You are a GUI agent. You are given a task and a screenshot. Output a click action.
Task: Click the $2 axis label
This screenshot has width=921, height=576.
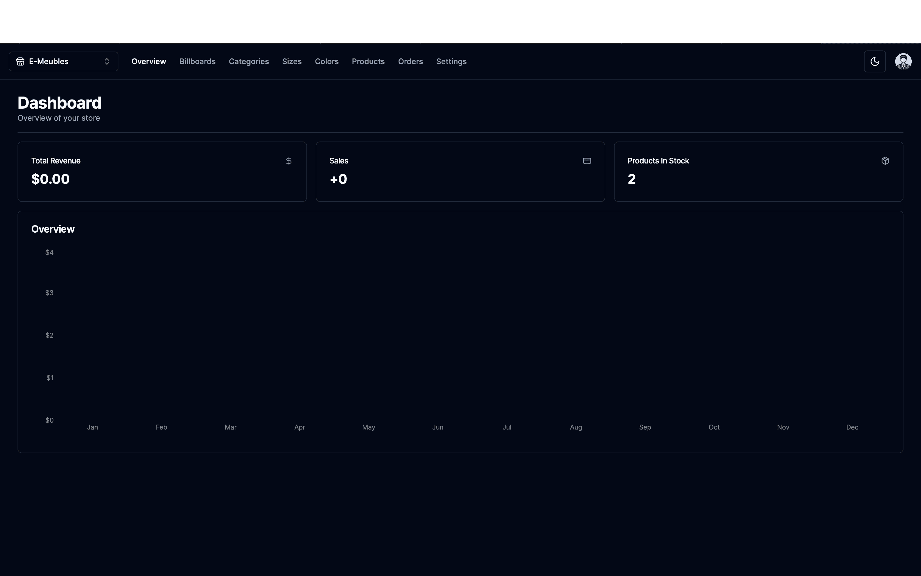49,335
